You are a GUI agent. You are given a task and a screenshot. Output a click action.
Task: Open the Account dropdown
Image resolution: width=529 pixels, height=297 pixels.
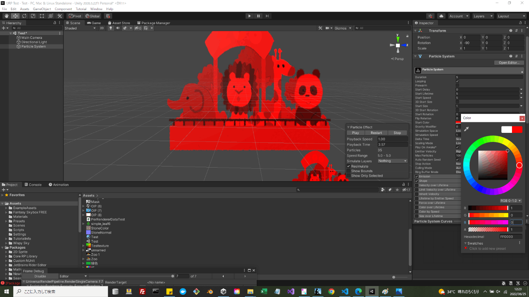pyautogui.click(x=459, y=16)
